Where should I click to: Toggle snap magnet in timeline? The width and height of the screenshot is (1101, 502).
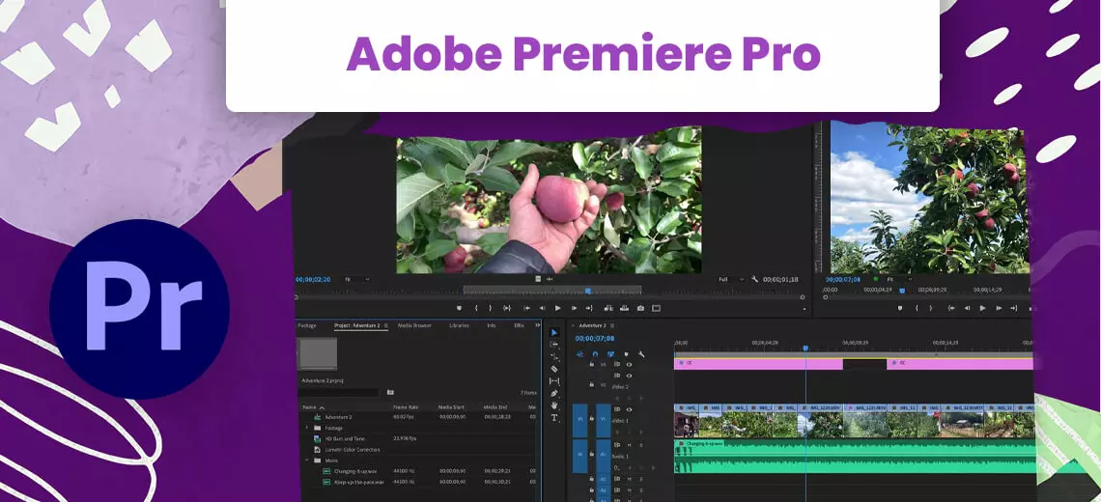click(x=594, y=354)
